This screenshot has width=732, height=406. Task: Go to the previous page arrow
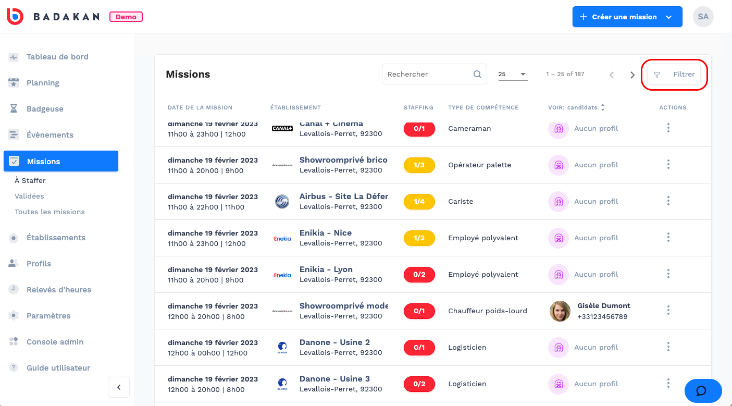pos(612,75)
